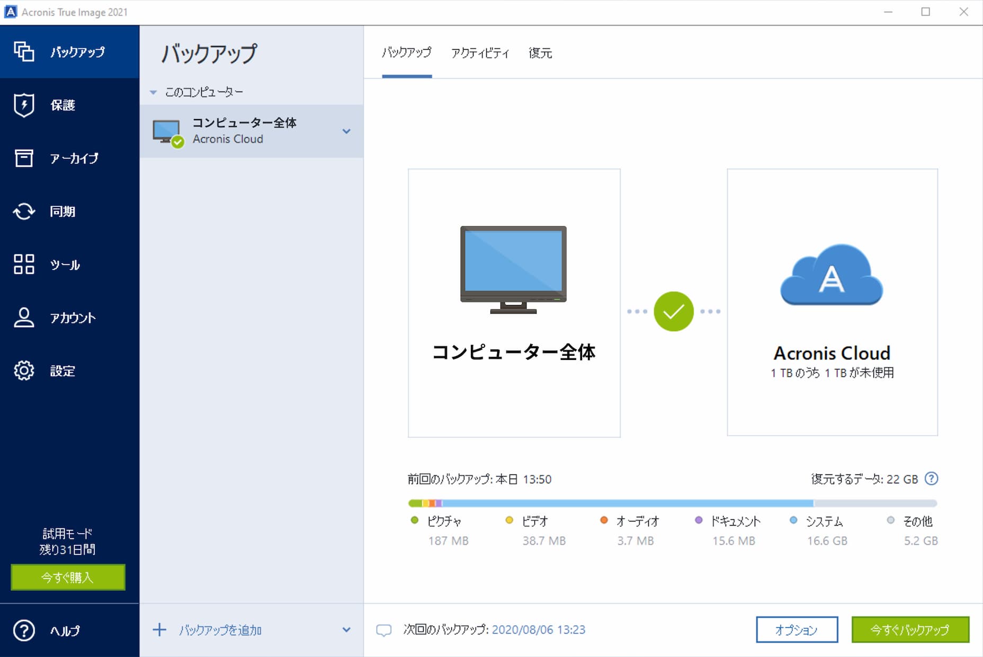Click the blue システム legend dot
The height and width of the screenshot is (657, 983).
coord(793,520)
